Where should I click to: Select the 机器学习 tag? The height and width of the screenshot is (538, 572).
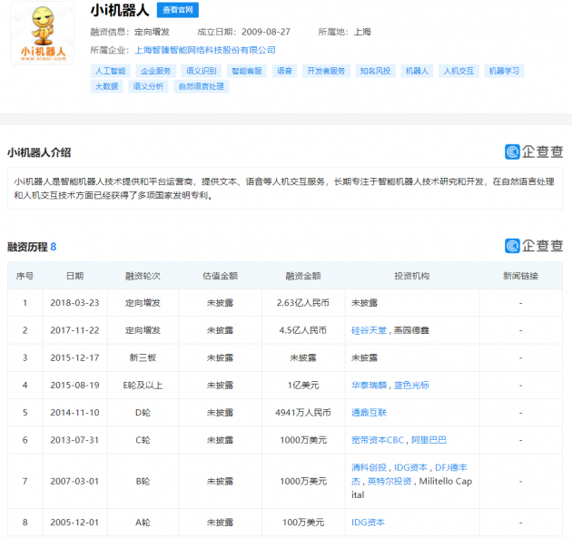coord(504,71)
